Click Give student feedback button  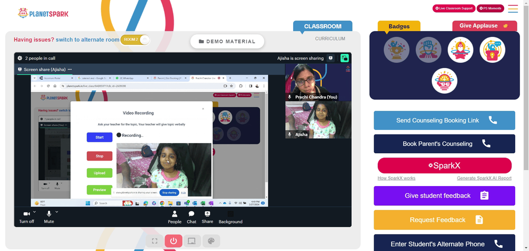[444, 196]
